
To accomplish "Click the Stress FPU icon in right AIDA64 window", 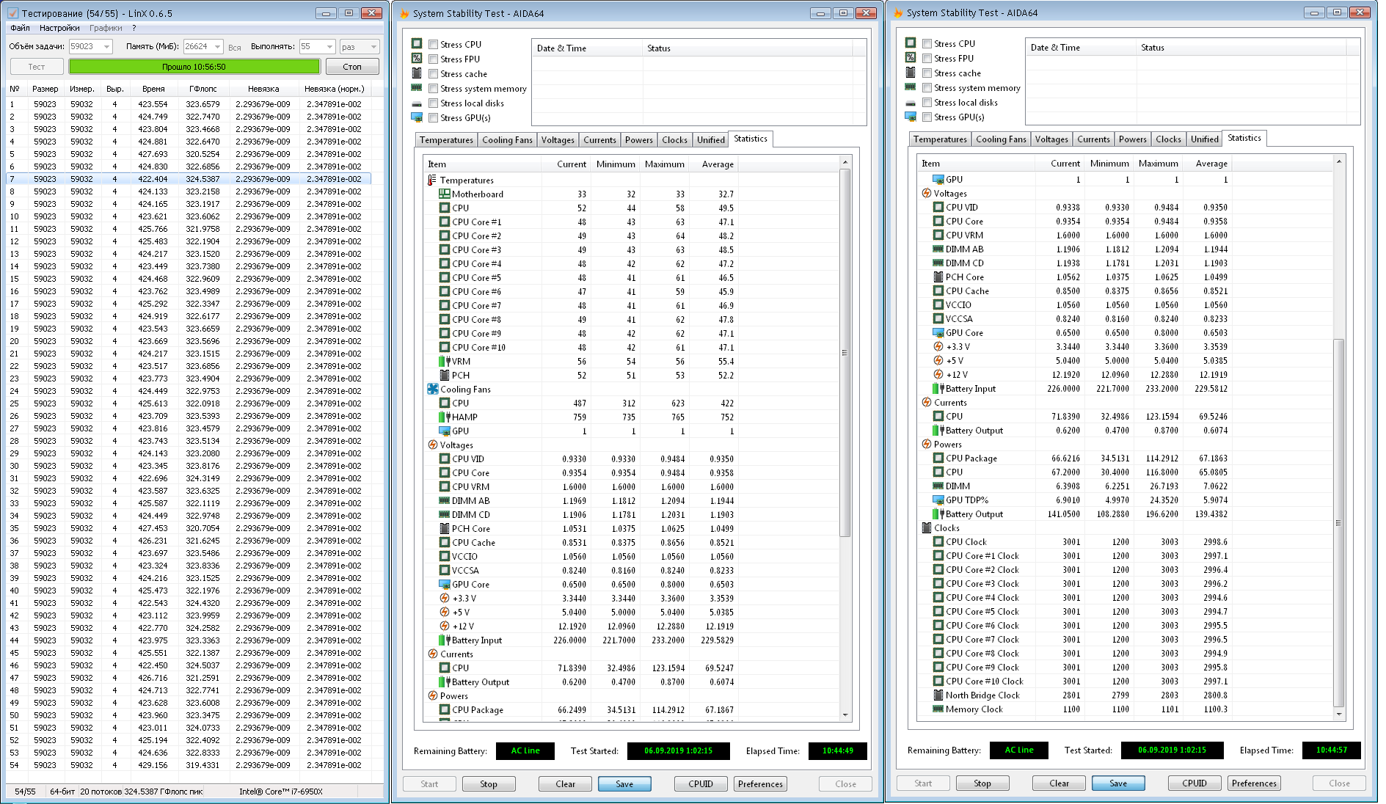I will point(911,58).
